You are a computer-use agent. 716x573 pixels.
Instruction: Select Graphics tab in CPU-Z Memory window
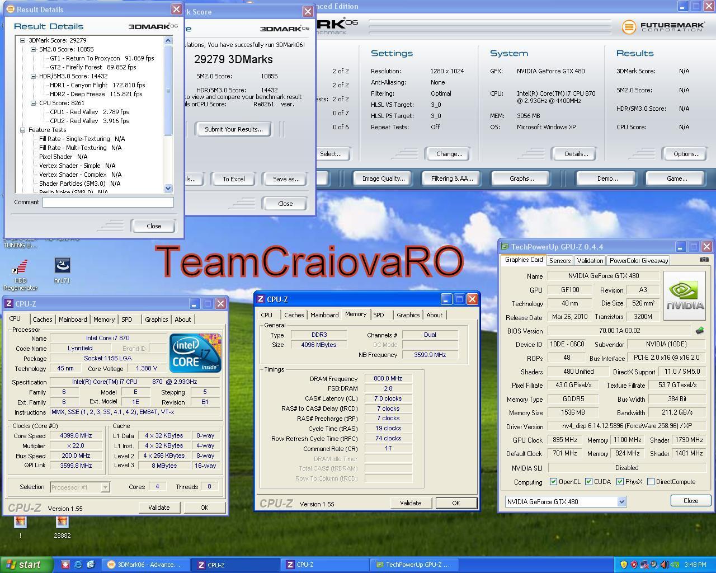(x=408, y=315)
